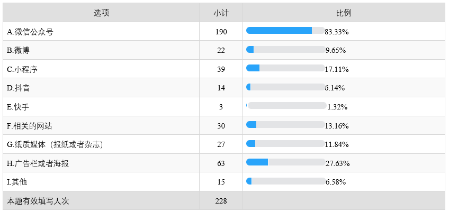Select the H.广告栏或者海报 option label
The height and width of the screenshot is (212, 449).
[x=38, y=163]
